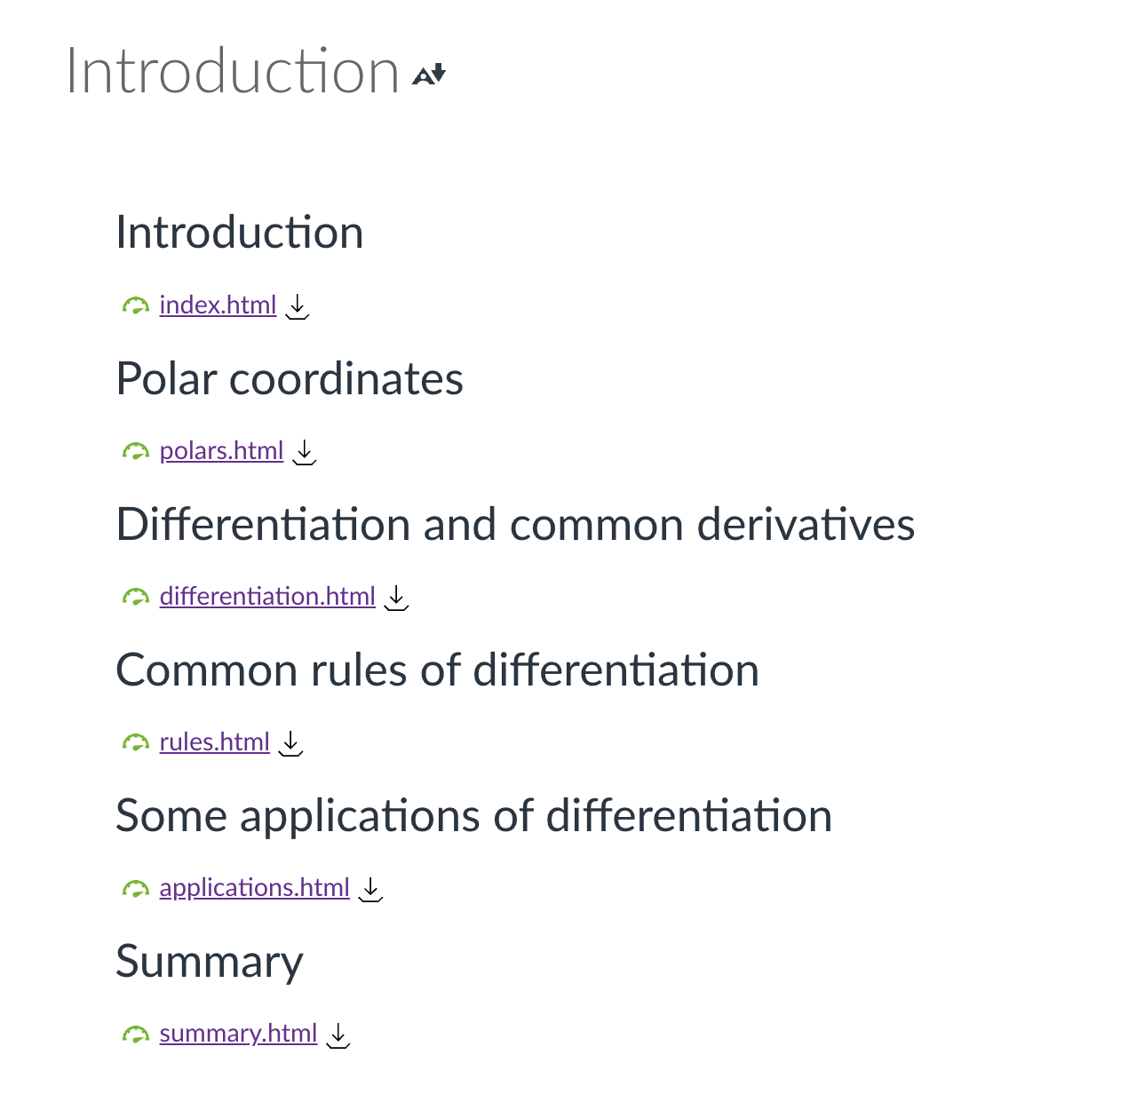Follow the differentiation.html link
Viewport: 1144px width, 1110px height.
[x=267, y=596]
